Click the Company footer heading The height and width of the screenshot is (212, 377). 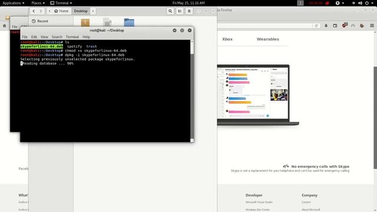pos(309,195)
